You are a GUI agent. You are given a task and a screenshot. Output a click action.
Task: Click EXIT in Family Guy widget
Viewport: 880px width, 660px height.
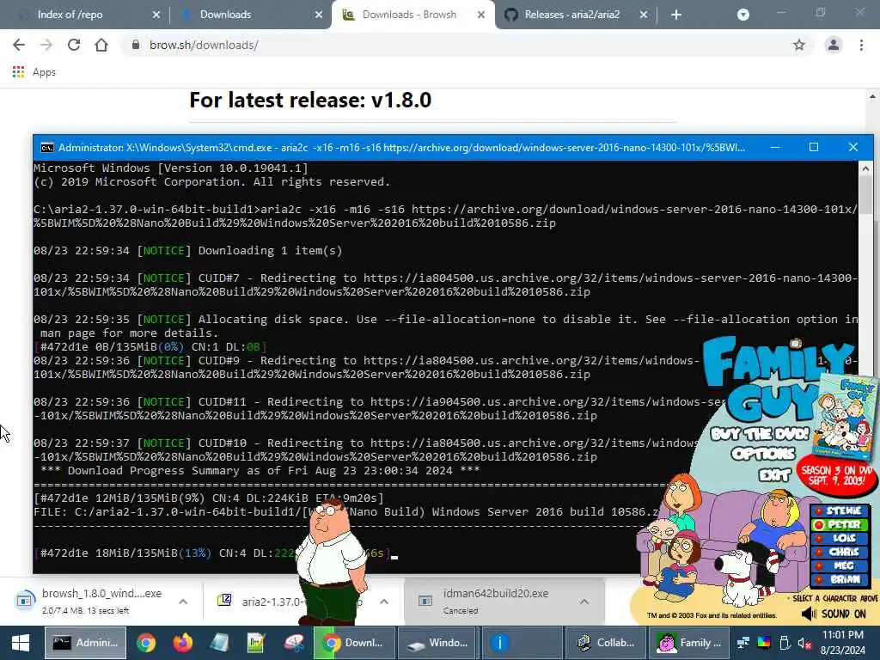774,474
